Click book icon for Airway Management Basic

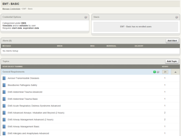coord(4,127)
